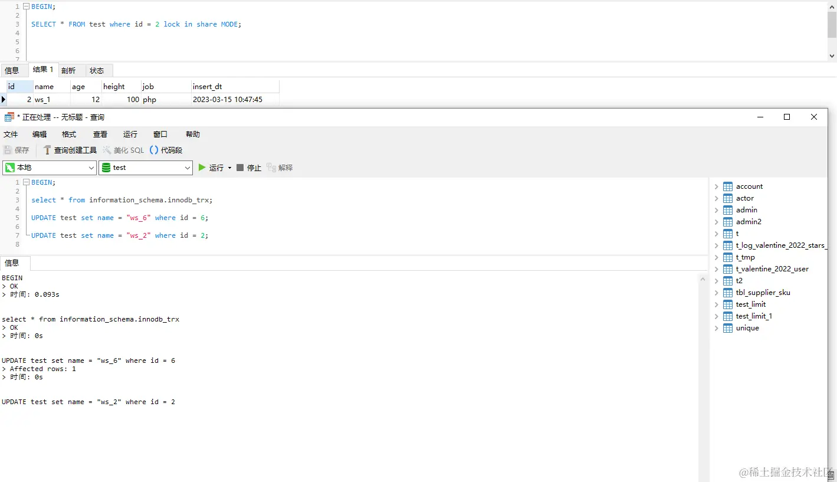
Task: Select the test_limit_1 table in list
Action: click(754, 316)
